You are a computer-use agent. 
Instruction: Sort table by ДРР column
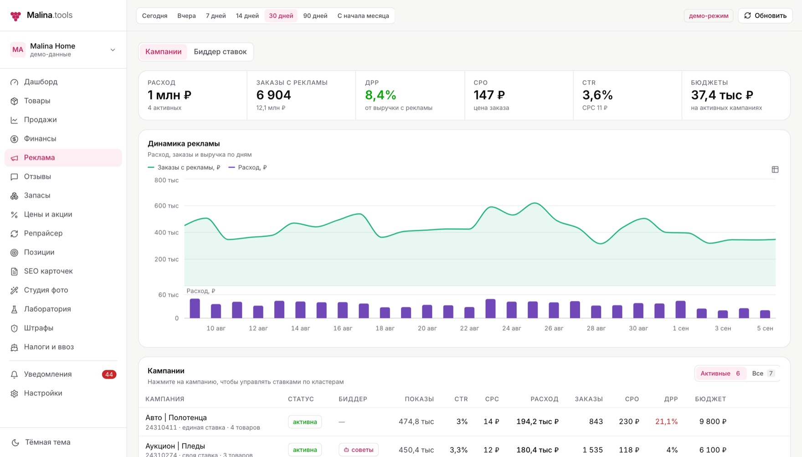pyautogui.click(x=671, y=399)
